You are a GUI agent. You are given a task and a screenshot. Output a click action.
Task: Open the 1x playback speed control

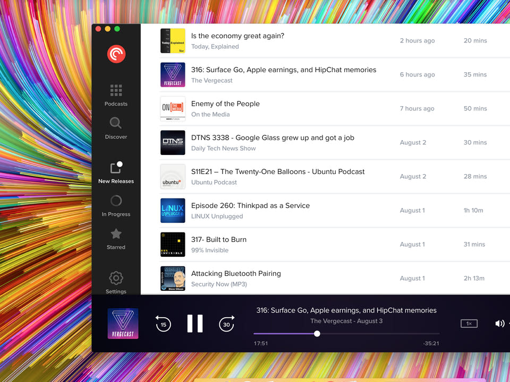469,323
